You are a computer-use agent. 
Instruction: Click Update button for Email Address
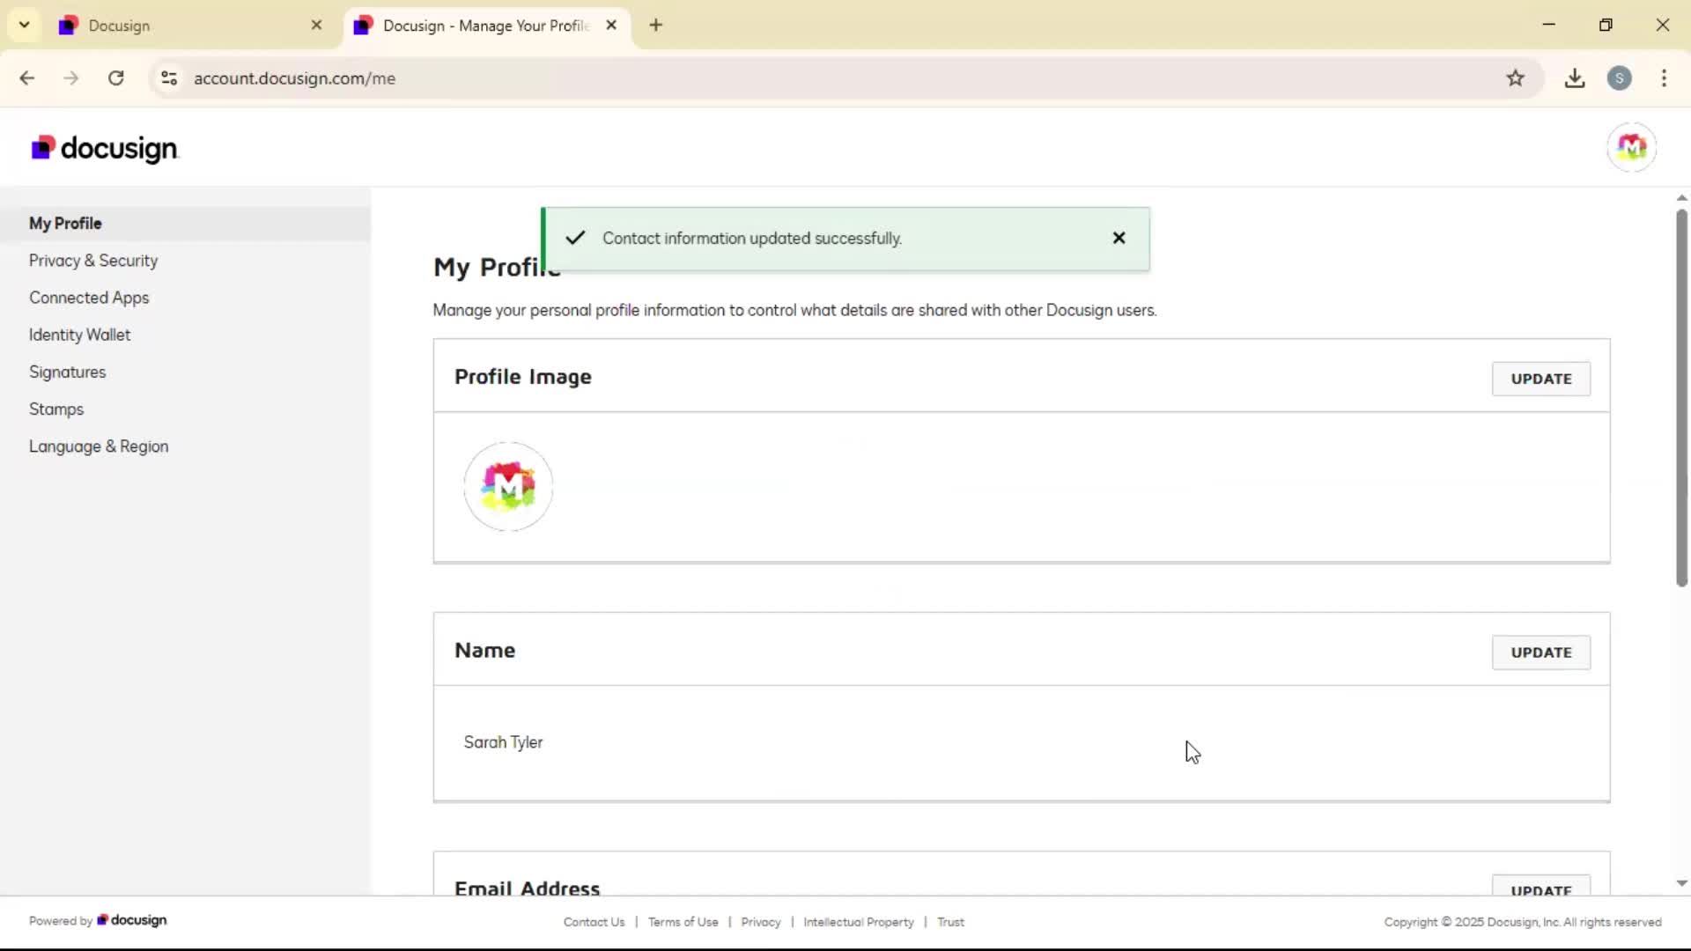pyautogui.click(x=1541, y=886)
